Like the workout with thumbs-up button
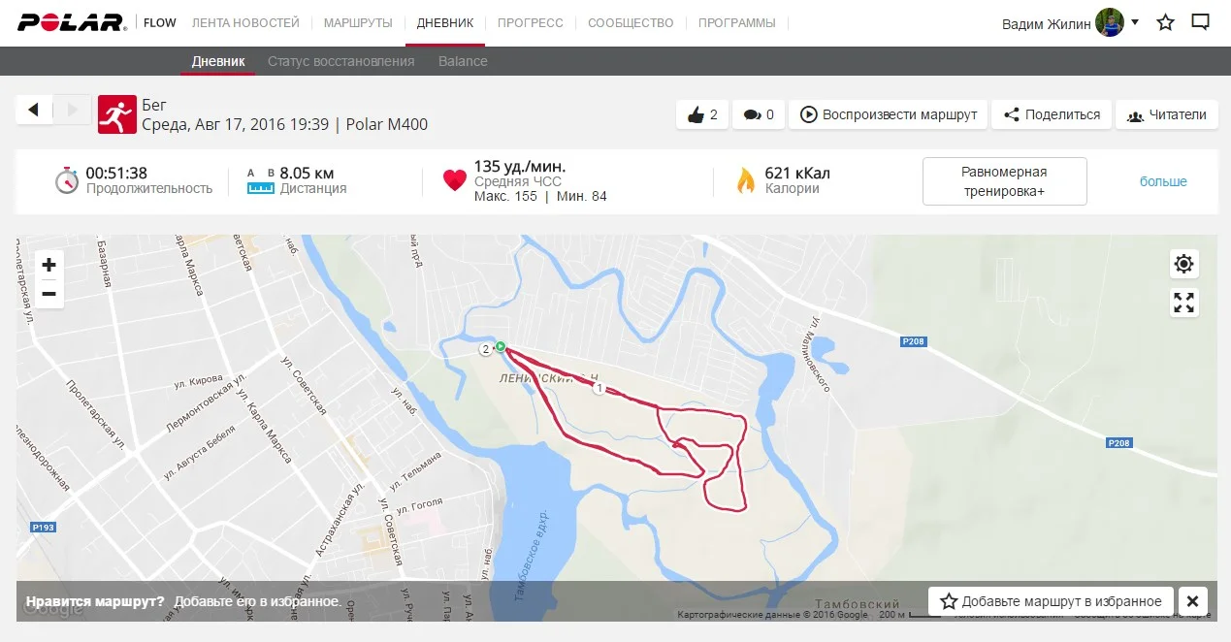1231x642 pixels. point(701,114)
